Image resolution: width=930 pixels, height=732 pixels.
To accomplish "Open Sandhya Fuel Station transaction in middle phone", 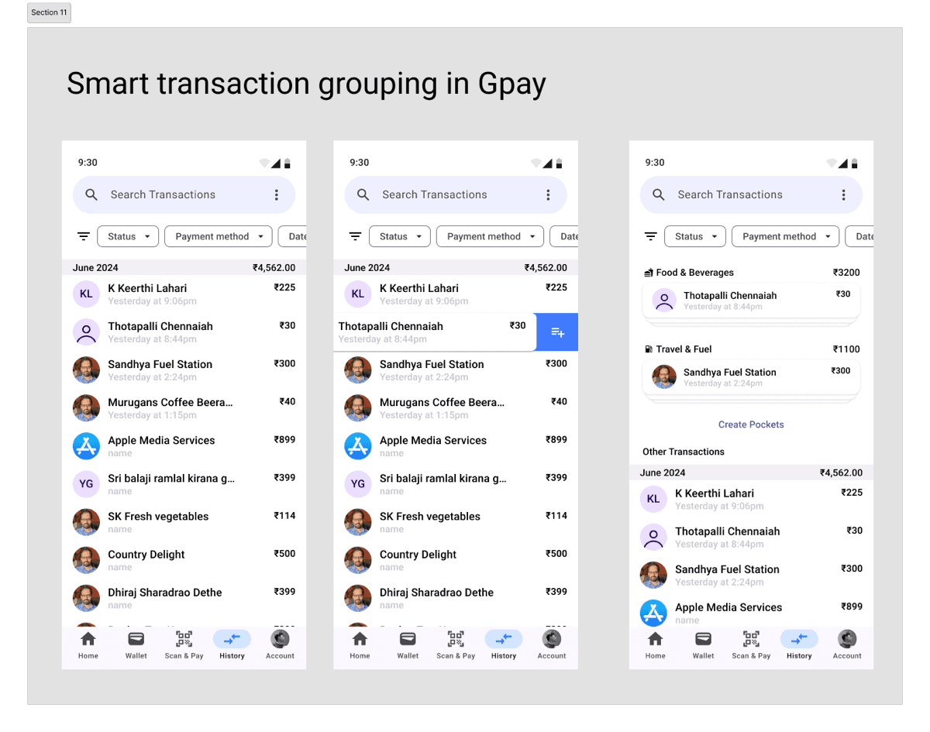I will click(x=456, y=370).
